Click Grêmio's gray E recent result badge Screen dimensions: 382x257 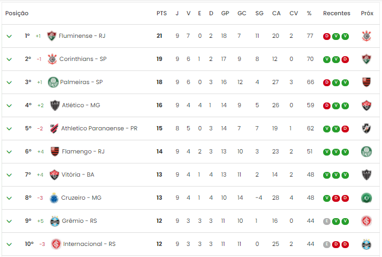click(326, 221)
